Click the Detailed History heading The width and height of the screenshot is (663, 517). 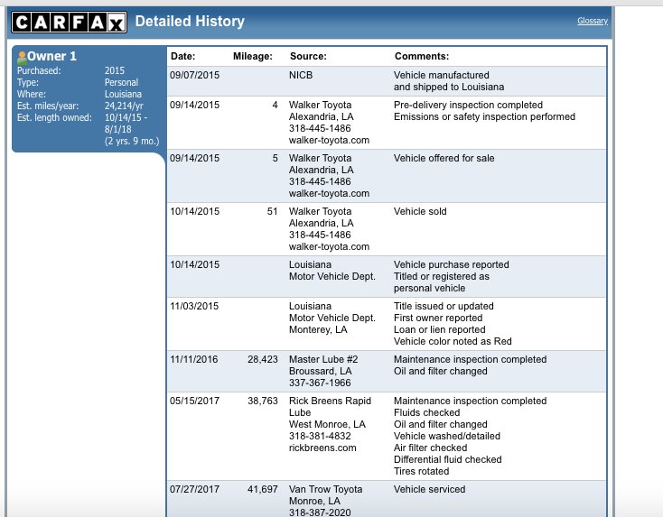coord(190,21)
